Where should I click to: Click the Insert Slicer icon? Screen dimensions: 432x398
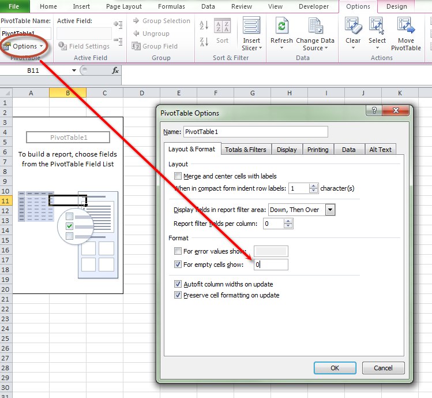(x=251, y=25)
